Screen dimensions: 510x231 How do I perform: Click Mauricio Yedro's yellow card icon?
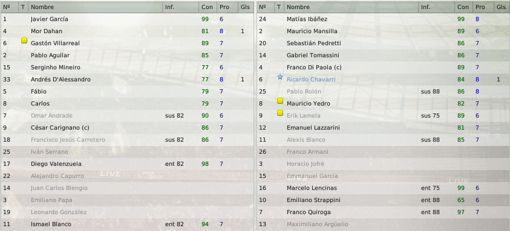tap(280, 101)
